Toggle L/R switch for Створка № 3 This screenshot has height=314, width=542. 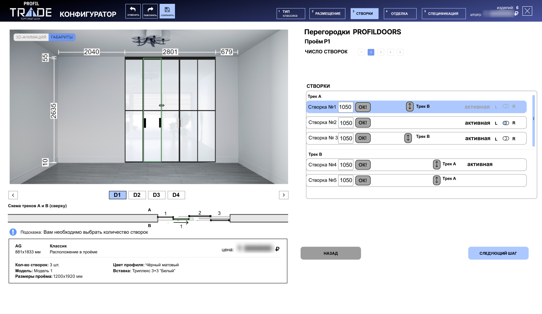pos(506,139)
